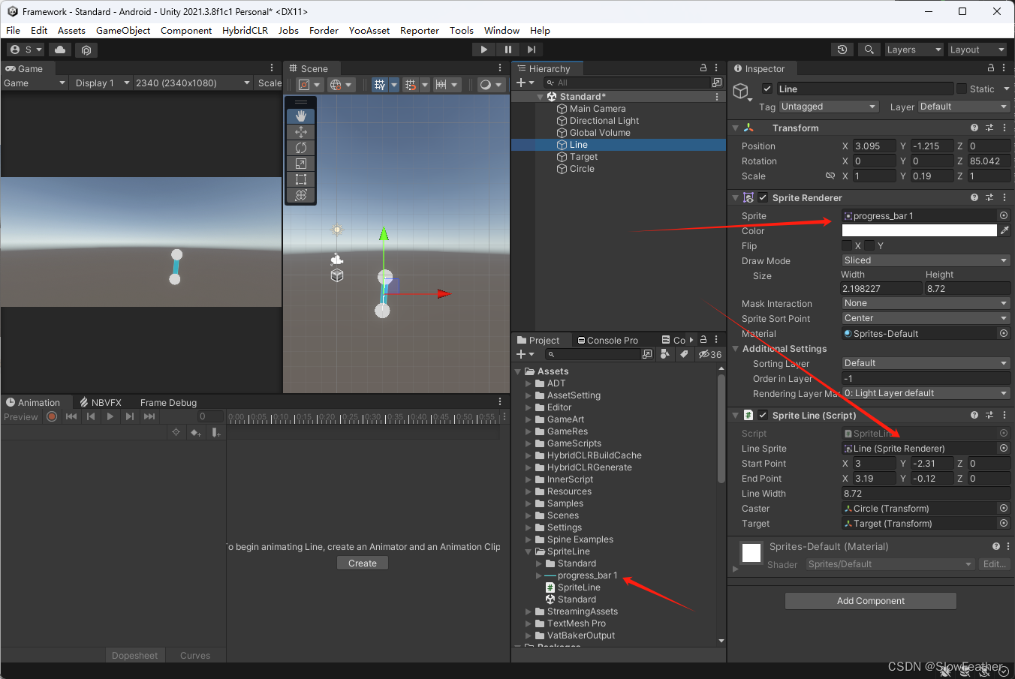Click the Play button in the top toolbar
Viewport: 1015px width, 679px height.
pos(483,50)
